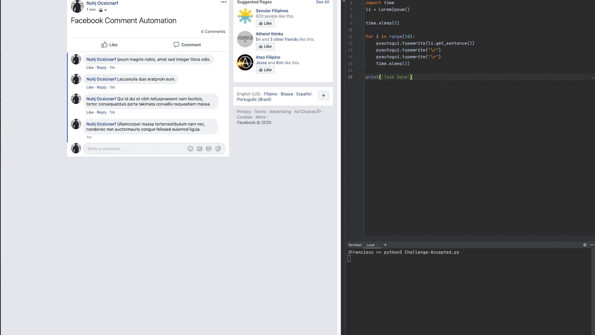Expand the 'More' footer dropdown
Viewport: 595px width, 335px height.
coord(262,117)
